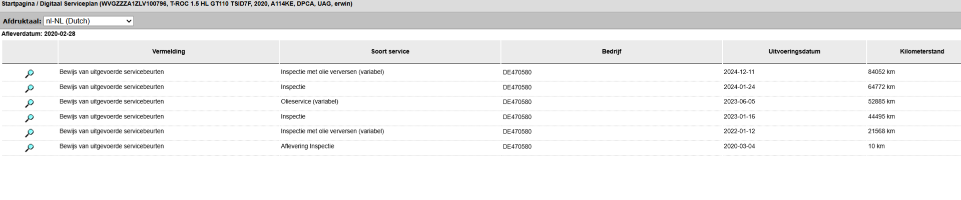Click the Olieservice (variabel) service text

click(x=309, y=101)
